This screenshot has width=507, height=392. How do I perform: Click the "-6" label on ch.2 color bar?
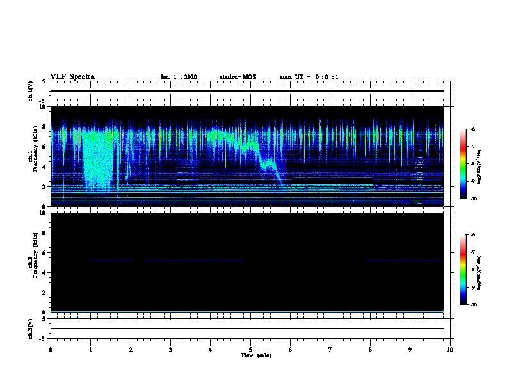coord(472,235)
